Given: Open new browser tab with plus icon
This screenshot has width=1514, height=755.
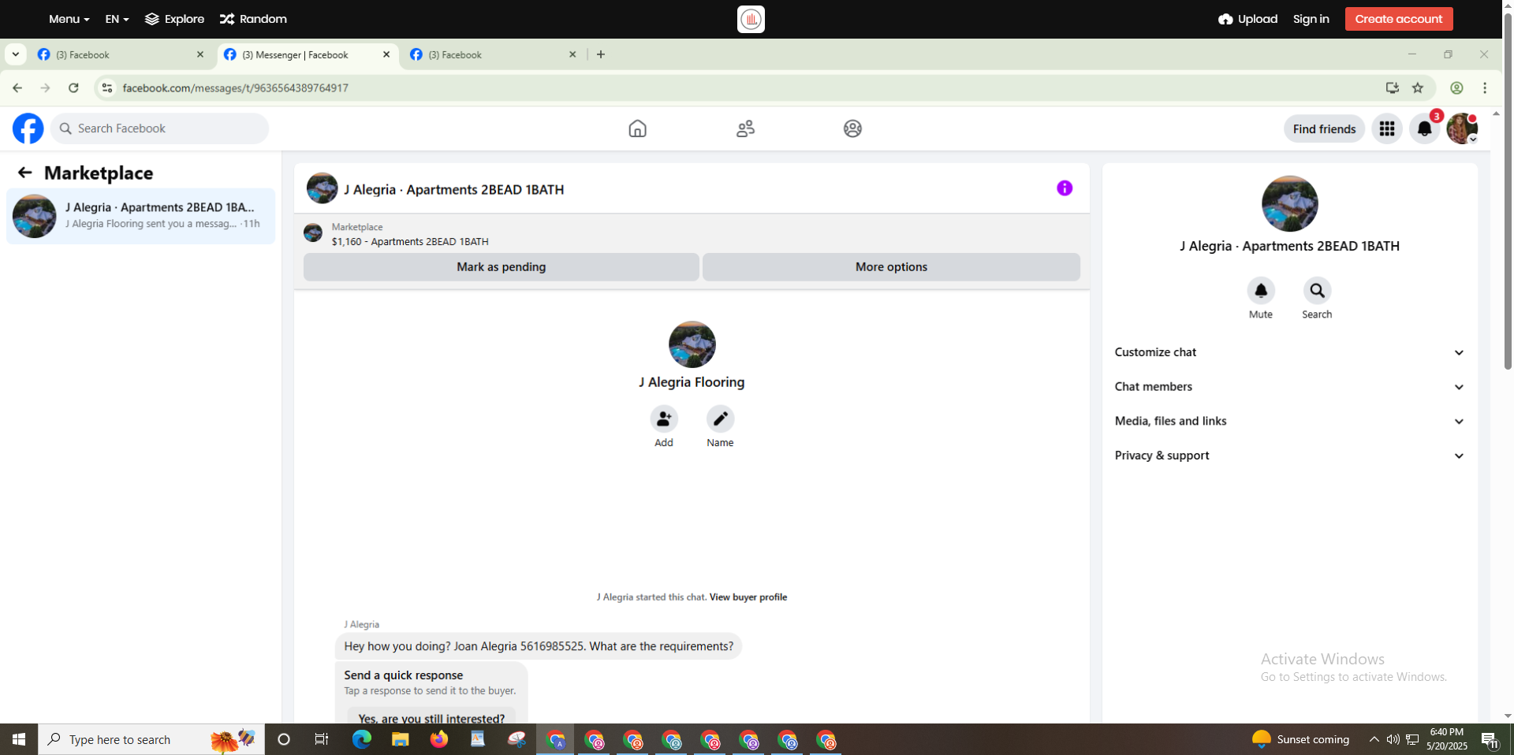Looking at the screenshot, I should coord(601,54).
